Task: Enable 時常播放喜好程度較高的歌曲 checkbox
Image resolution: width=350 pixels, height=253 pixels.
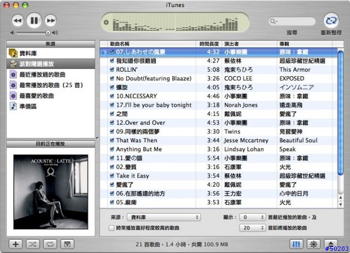Action: (111, 228)
